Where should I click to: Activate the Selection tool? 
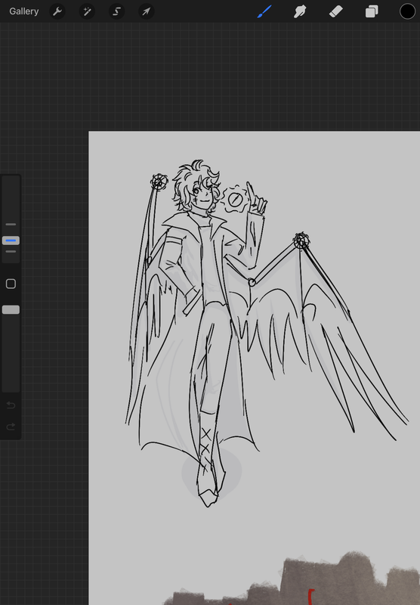pyautogui.click(x=117, y=11)
